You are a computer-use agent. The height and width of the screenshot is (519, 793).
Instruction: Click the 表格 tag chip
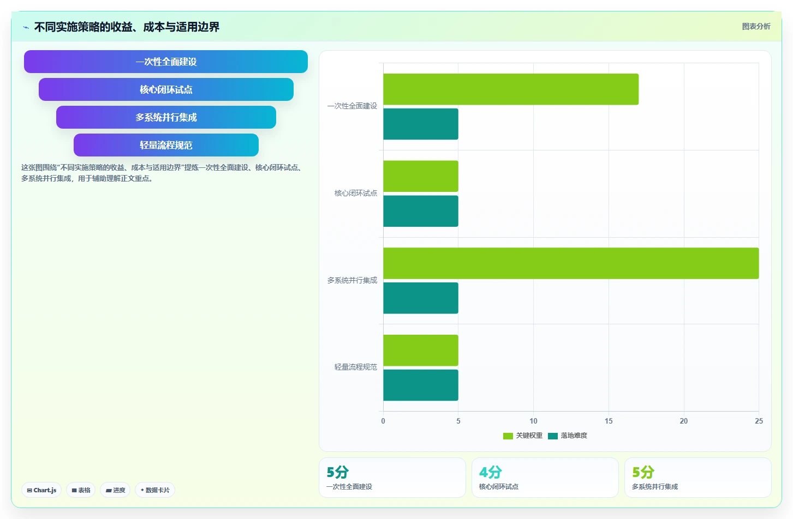[x=81, y=490]
